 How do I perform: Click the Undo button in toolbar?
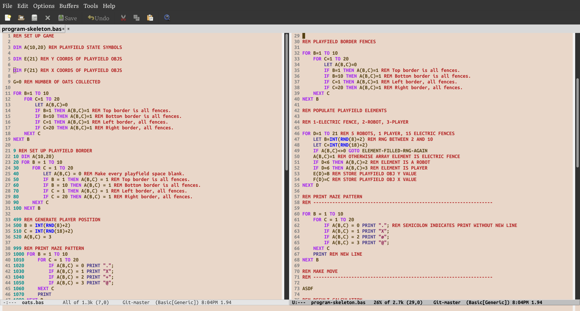pyautogui.click(x=98, y=18)
